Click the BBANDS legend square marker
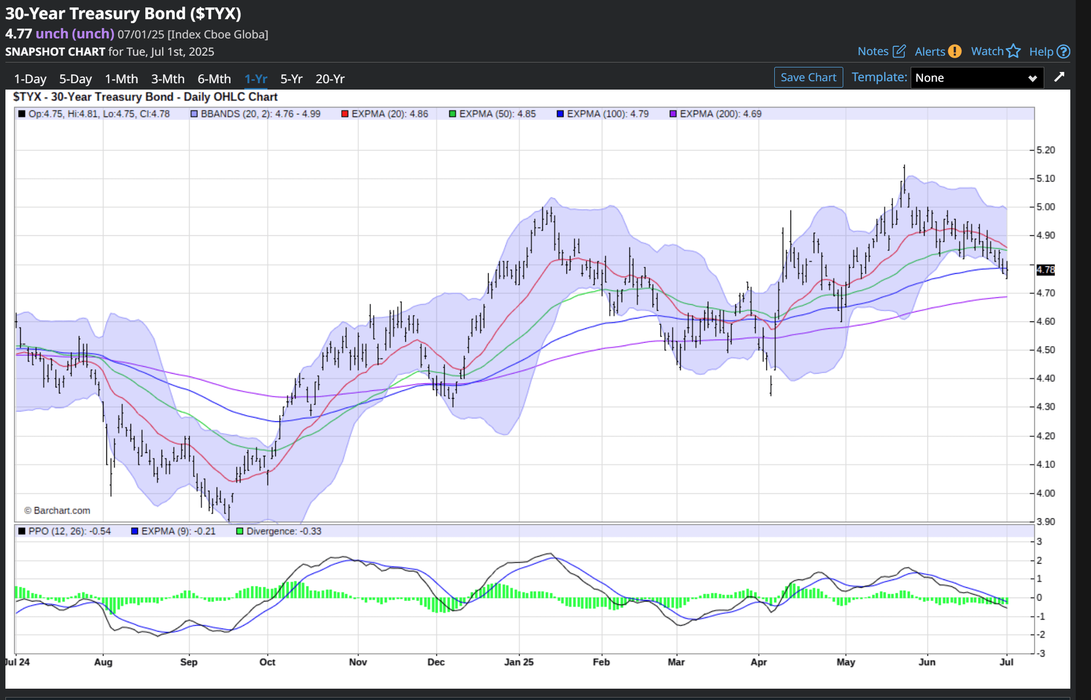The image size is (1091, 700). point(194,114)
